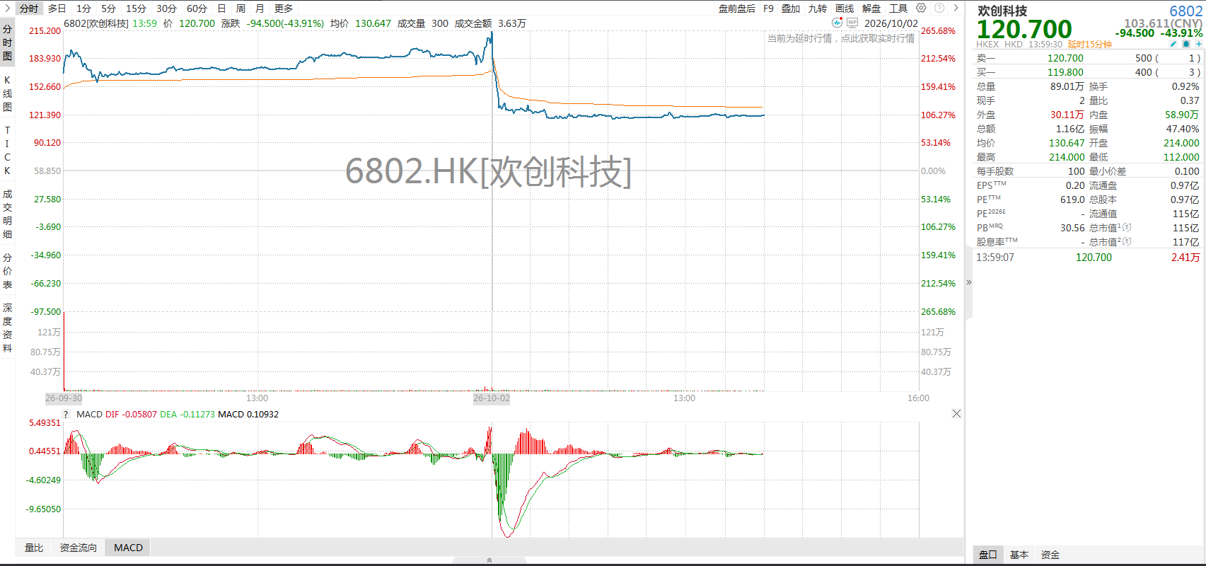Click the delayed quote notice link

click(x=841, y=38)
